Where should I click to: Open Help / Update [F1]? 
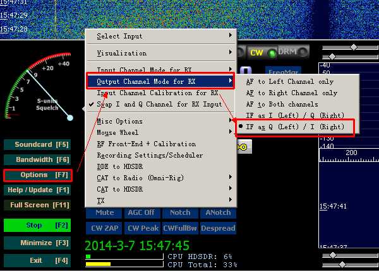[x=37, y=190]
